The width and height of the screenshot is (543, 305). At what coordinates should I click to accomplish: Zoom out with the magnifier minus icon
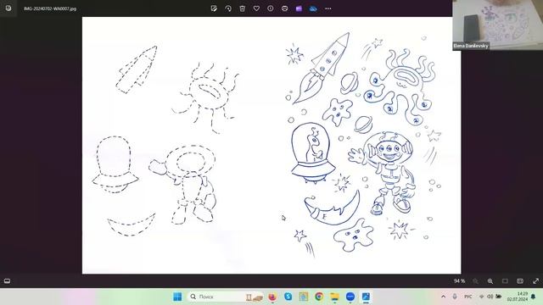point(475,281)
